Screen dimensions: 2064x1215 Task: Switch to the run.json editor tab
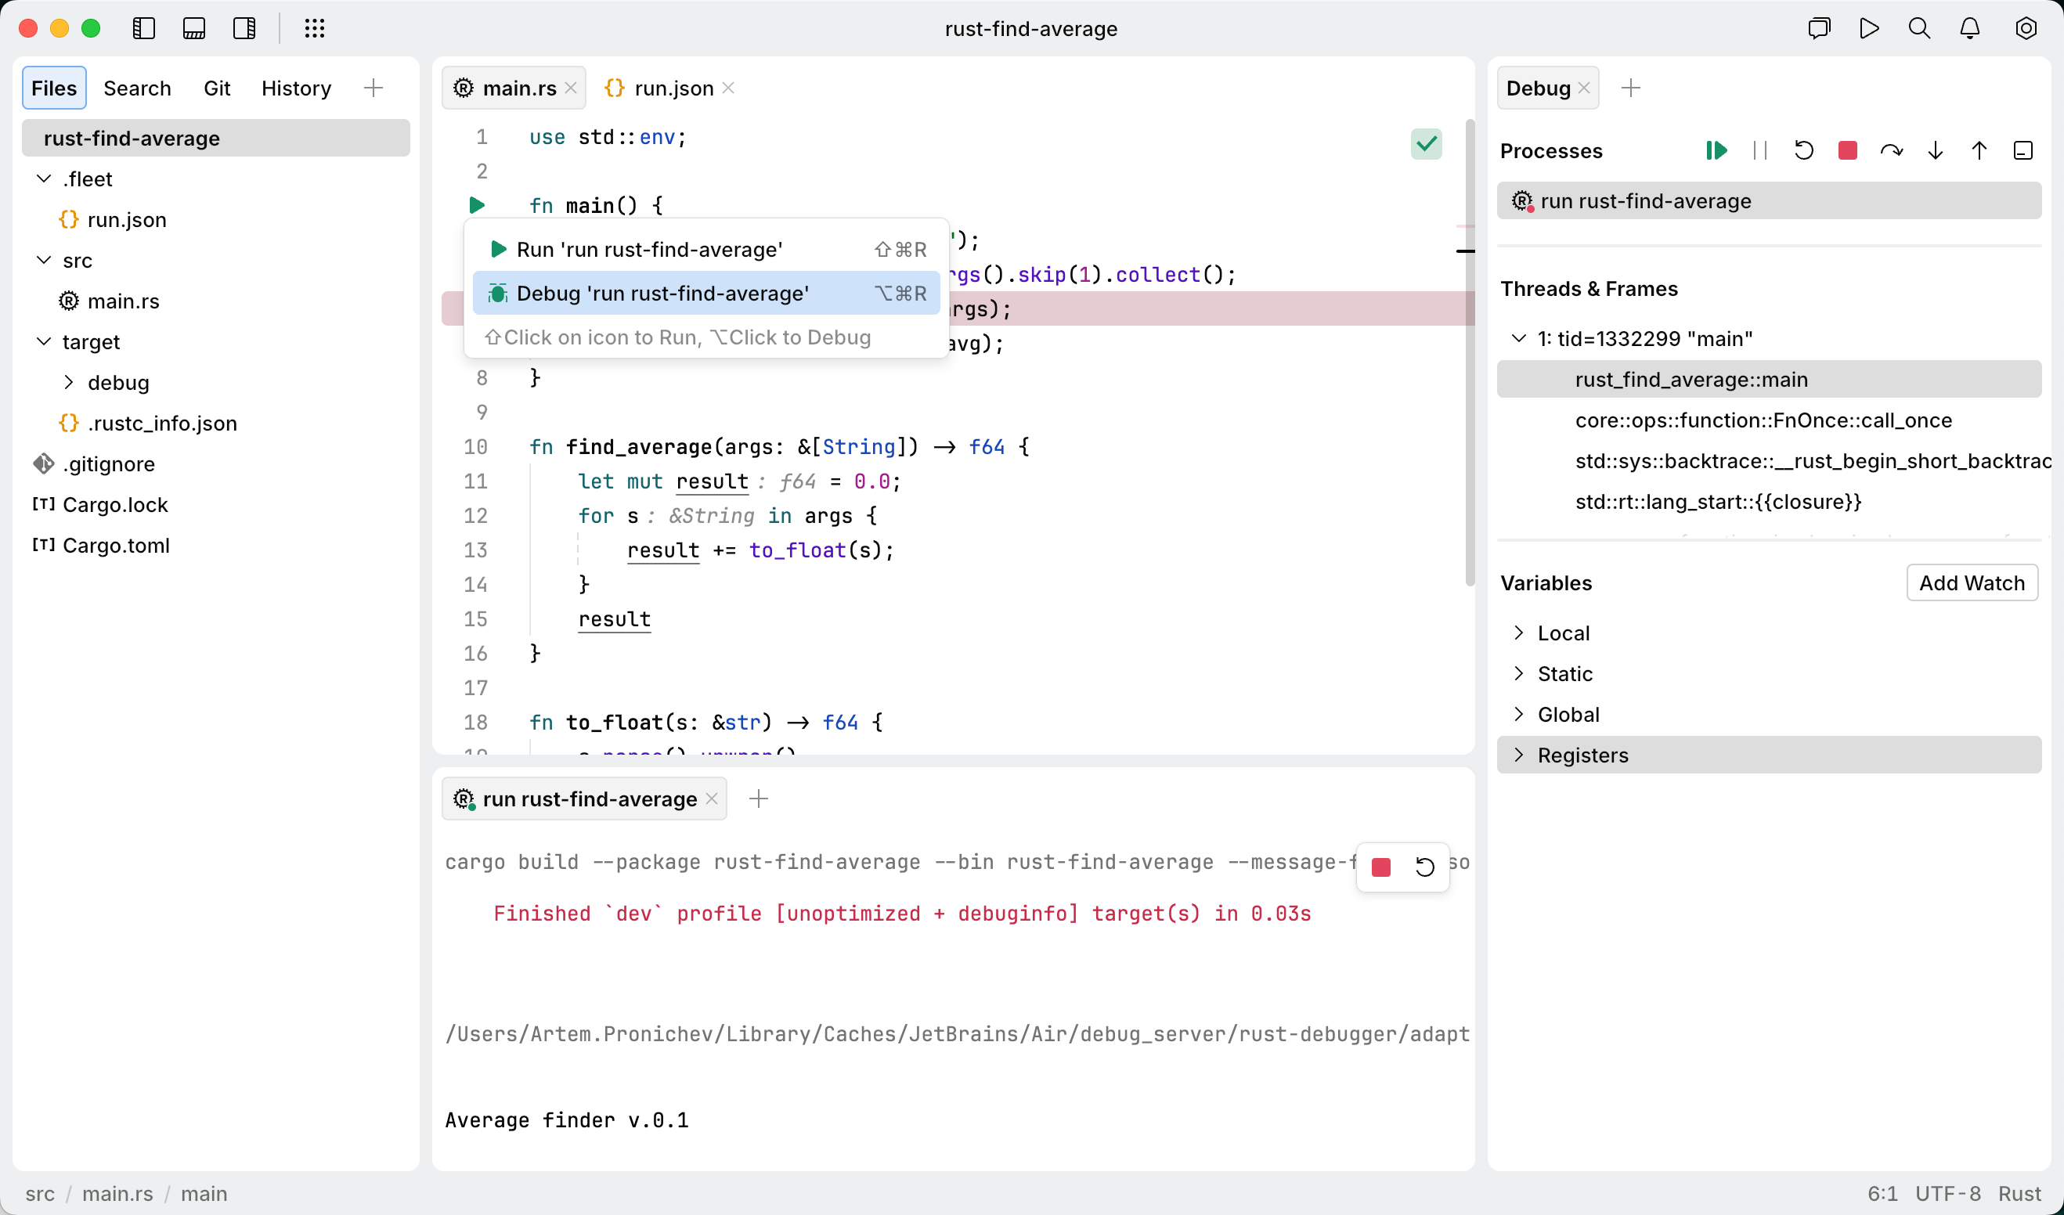point(670,88)
